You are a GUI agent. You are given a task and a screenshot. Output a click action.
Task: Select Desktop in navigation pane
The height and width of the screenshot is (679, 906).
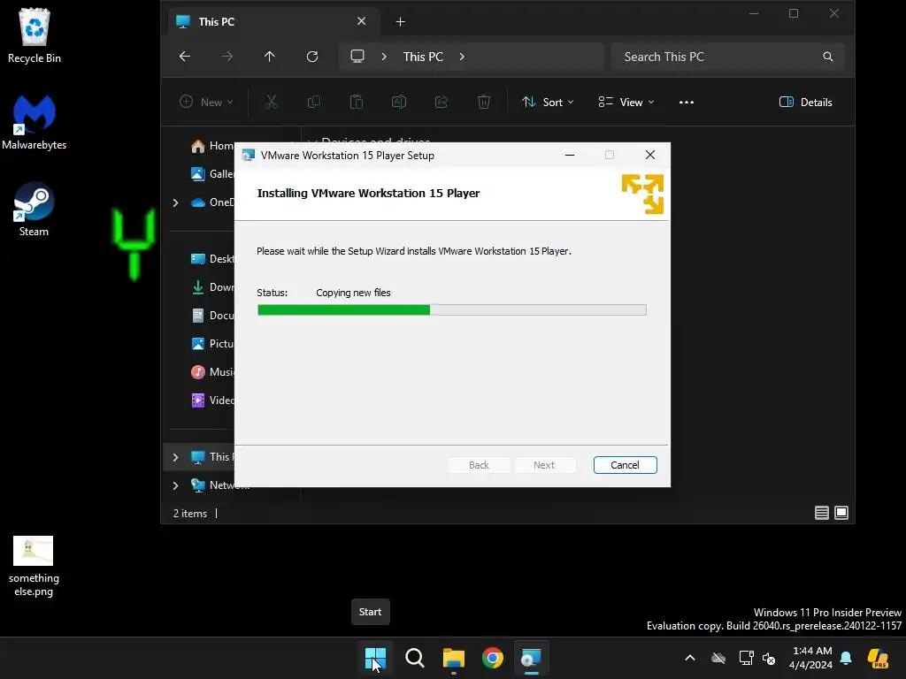(211, 259)
